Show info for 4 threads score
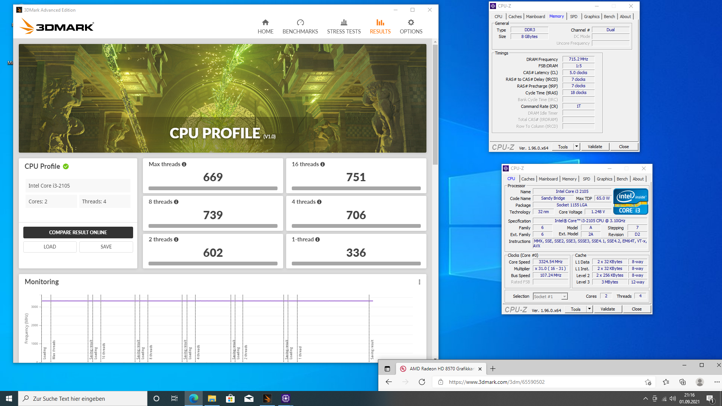Screen dimensions: 722x406 (319, 202)
